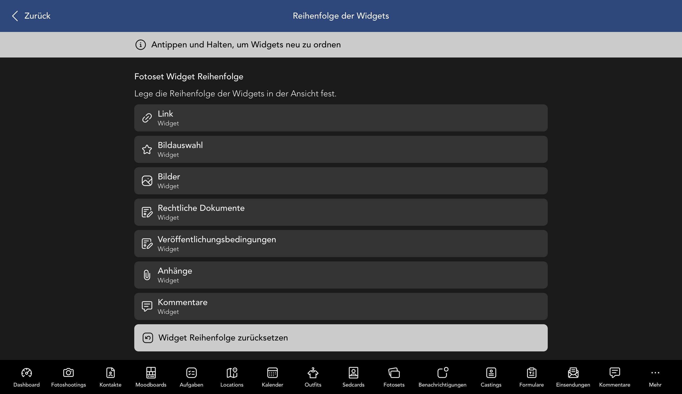Click the Zurück back link
Viewport: 682px width, 394px height.
click(x=31, y=16)
